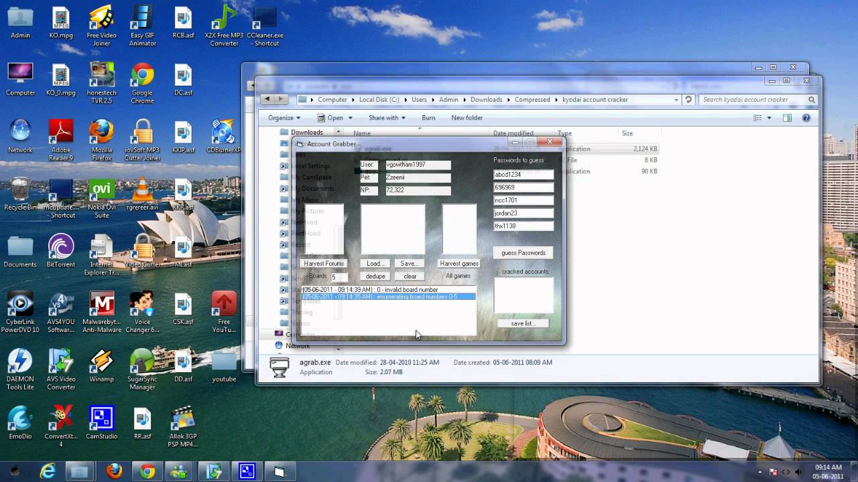Select the CCleaner.exe shortcut on desktop
This screenshot has height=482, width=858.
tap(265, 25)
